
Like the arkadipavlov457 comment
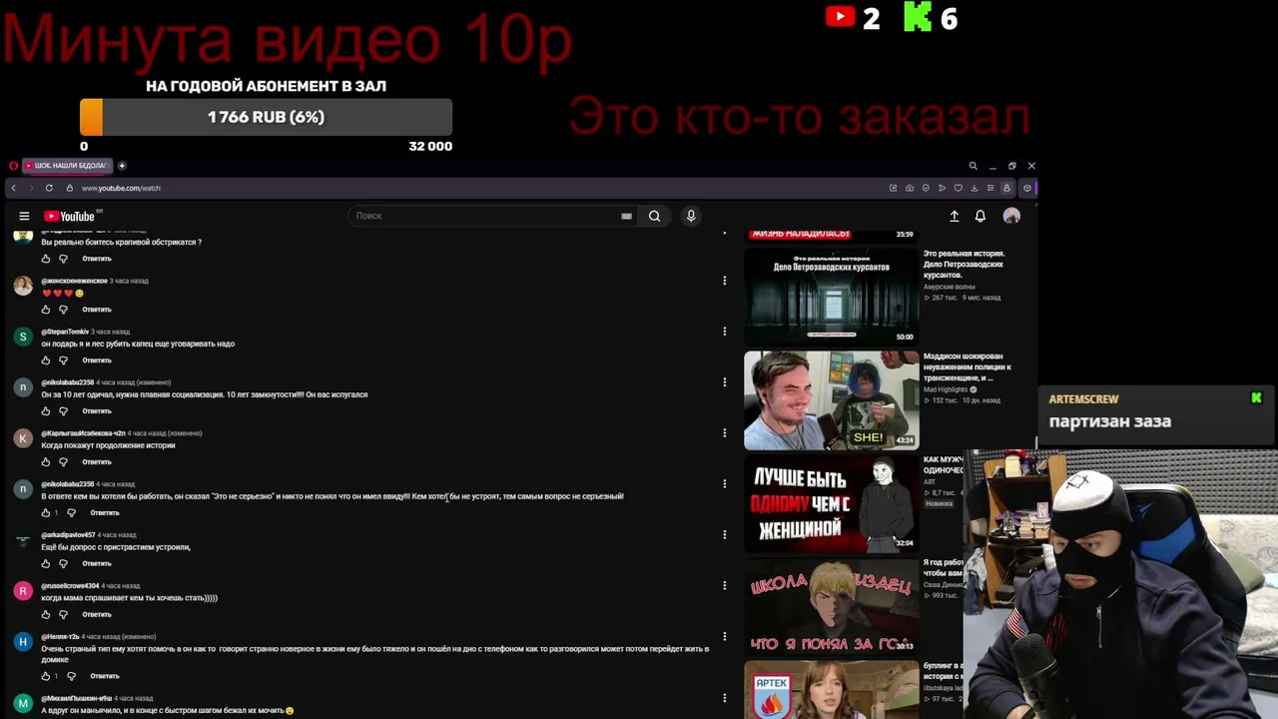45,563
